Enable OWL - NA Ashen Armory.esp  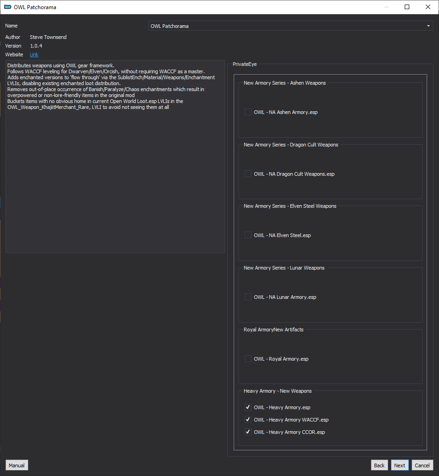[248, 112]
